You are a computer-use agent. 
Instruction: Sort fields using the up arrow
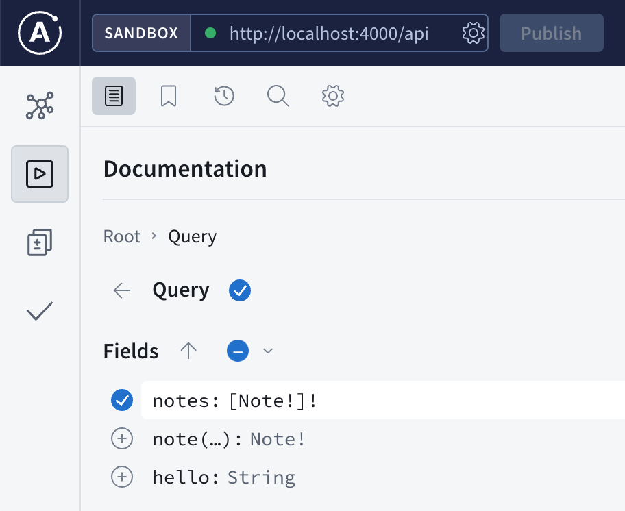coord(188,351)
